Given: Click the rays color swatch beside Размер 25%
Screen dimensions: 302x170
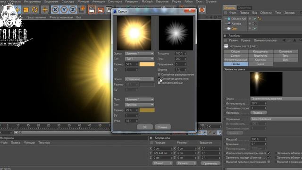Looking at the screenshot, I should tap(147, 110).
